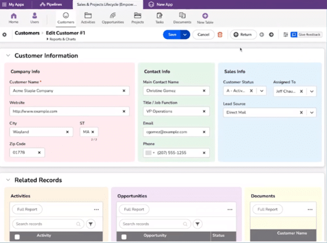Check the Activities select-all checkbox
This screenshot has width=327, height=243.
pos(17,237)
